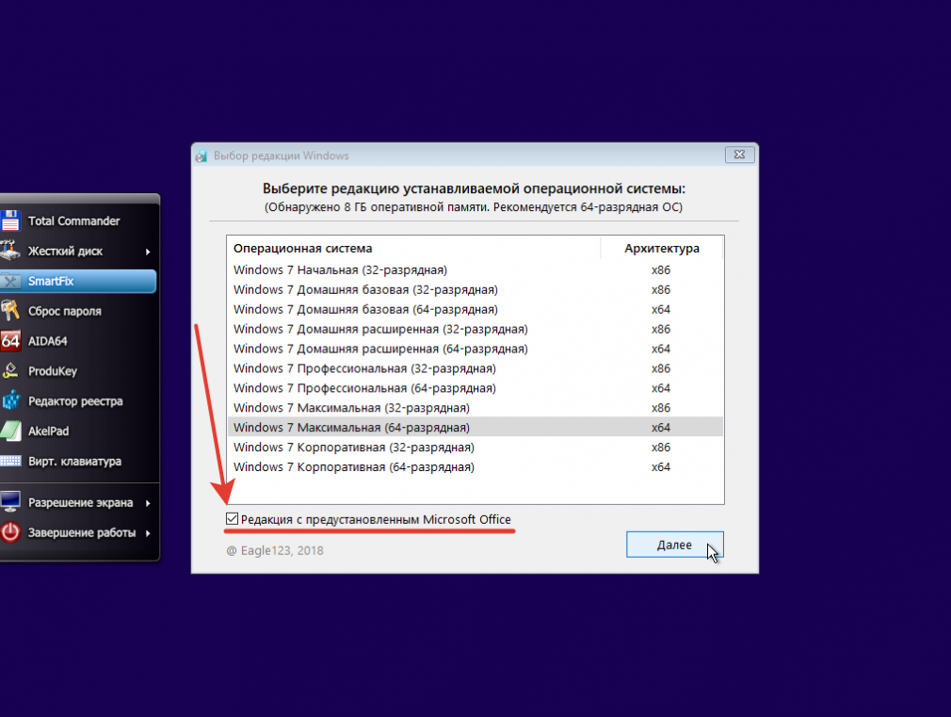Viewport: 951px width, 717px height.
Task: Expand the Завершение работы submenu arrow
Action: (148, 533)
